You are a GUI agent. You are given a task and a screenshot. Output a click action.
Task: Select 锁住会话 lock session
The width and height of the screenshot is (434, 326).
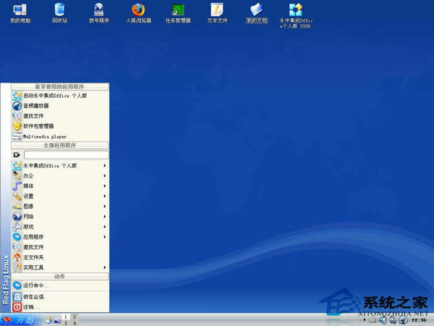coord(60,297)
